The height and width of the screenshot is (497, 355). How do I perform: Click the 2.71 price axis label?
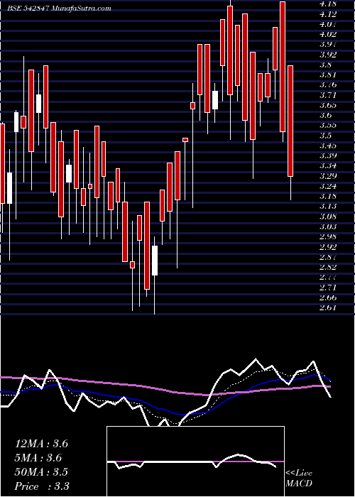[x=328, y=288]
